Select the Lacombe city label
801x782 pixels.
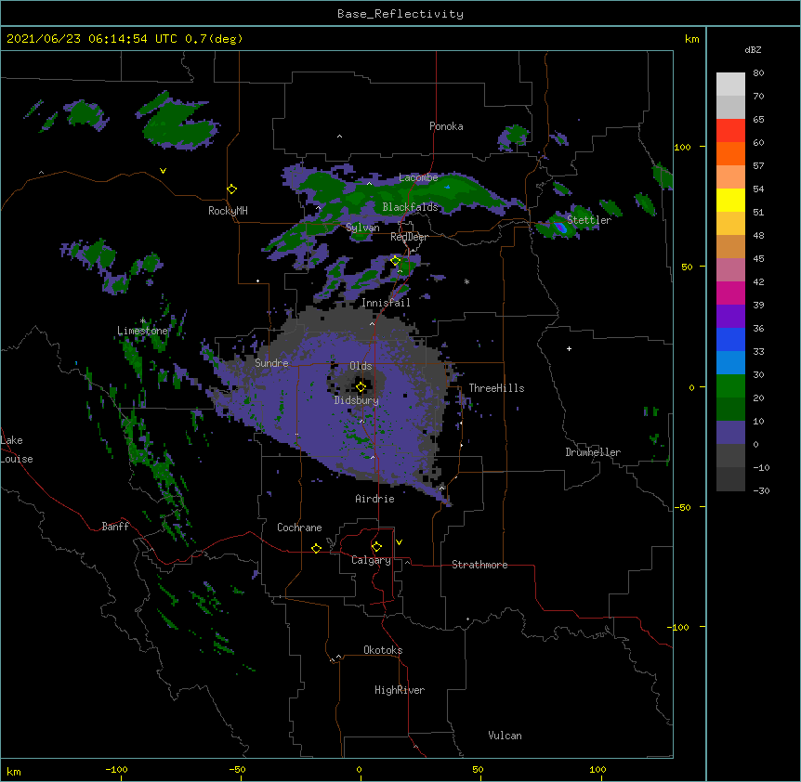(418, 177)
